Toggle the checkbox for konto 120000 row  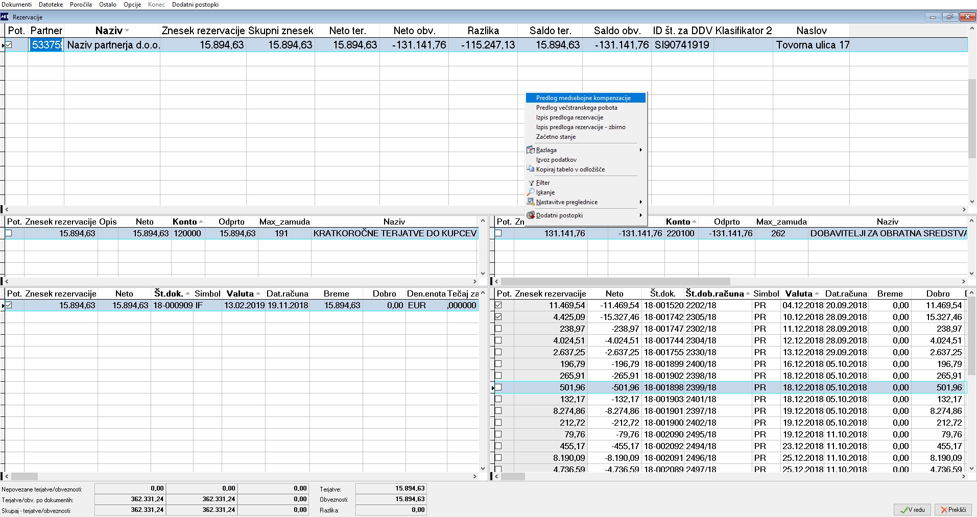point(9,233)
